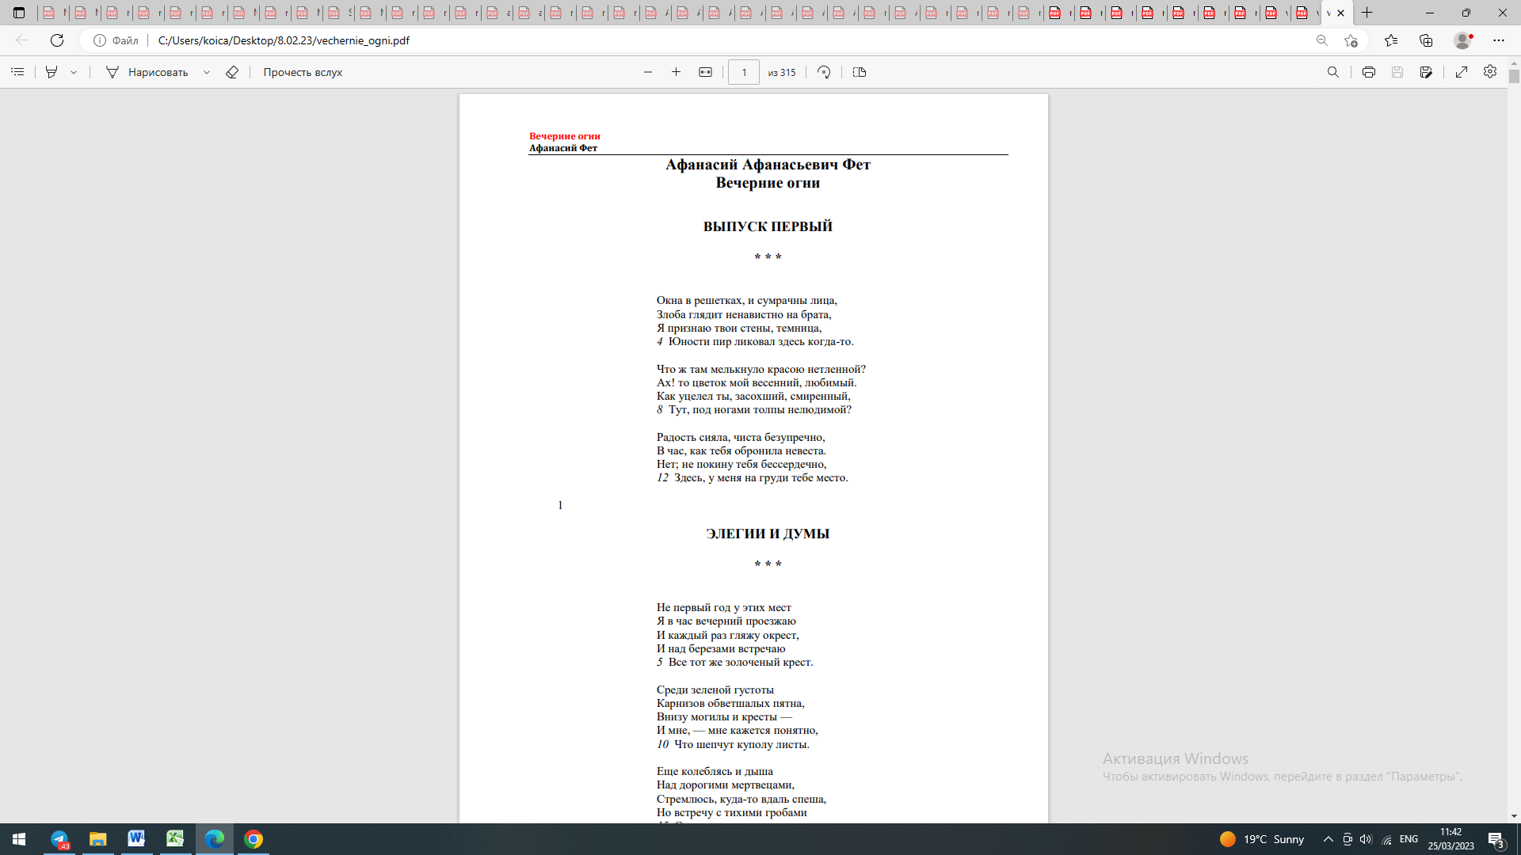Expand the draw tool options arrow
The height and width of the screenshot is (855, 1521).
click(207, 72)
